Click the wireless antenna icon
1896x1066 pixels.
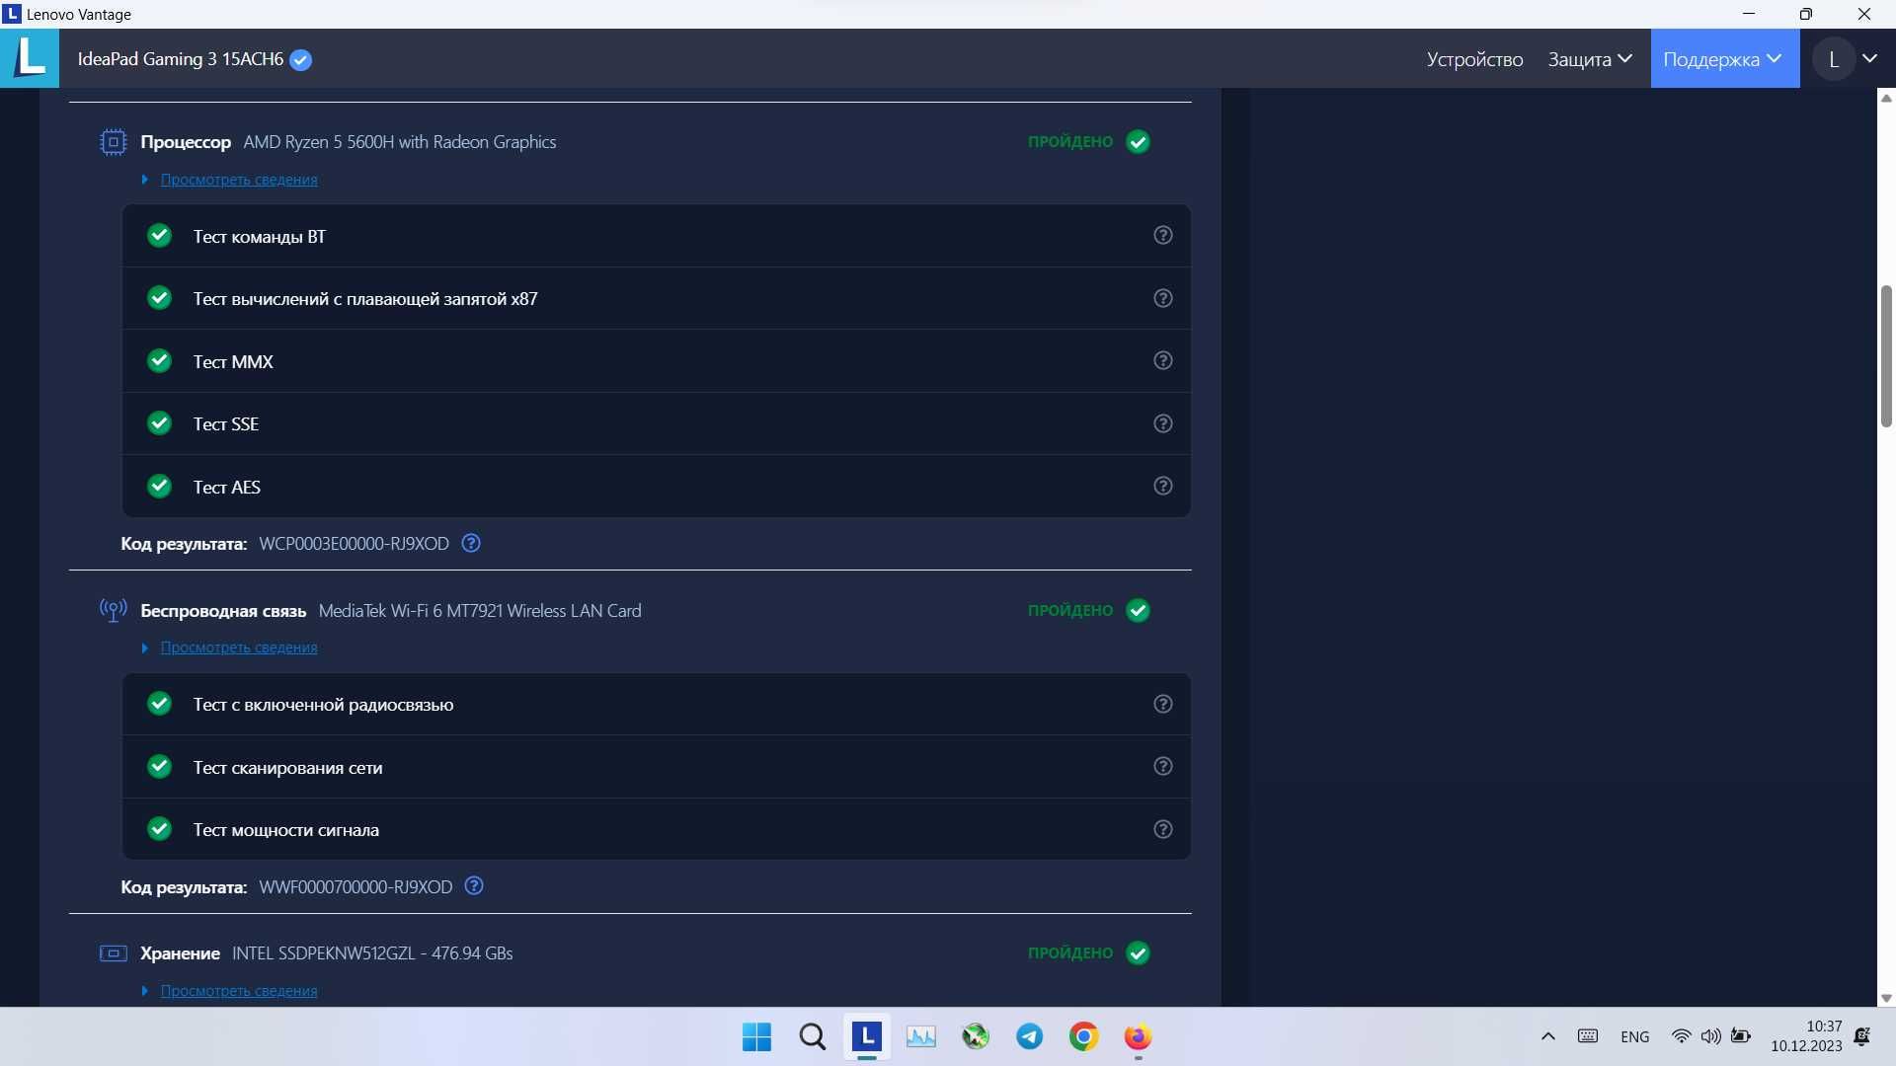pyautogui.click(x=114, y=611)
